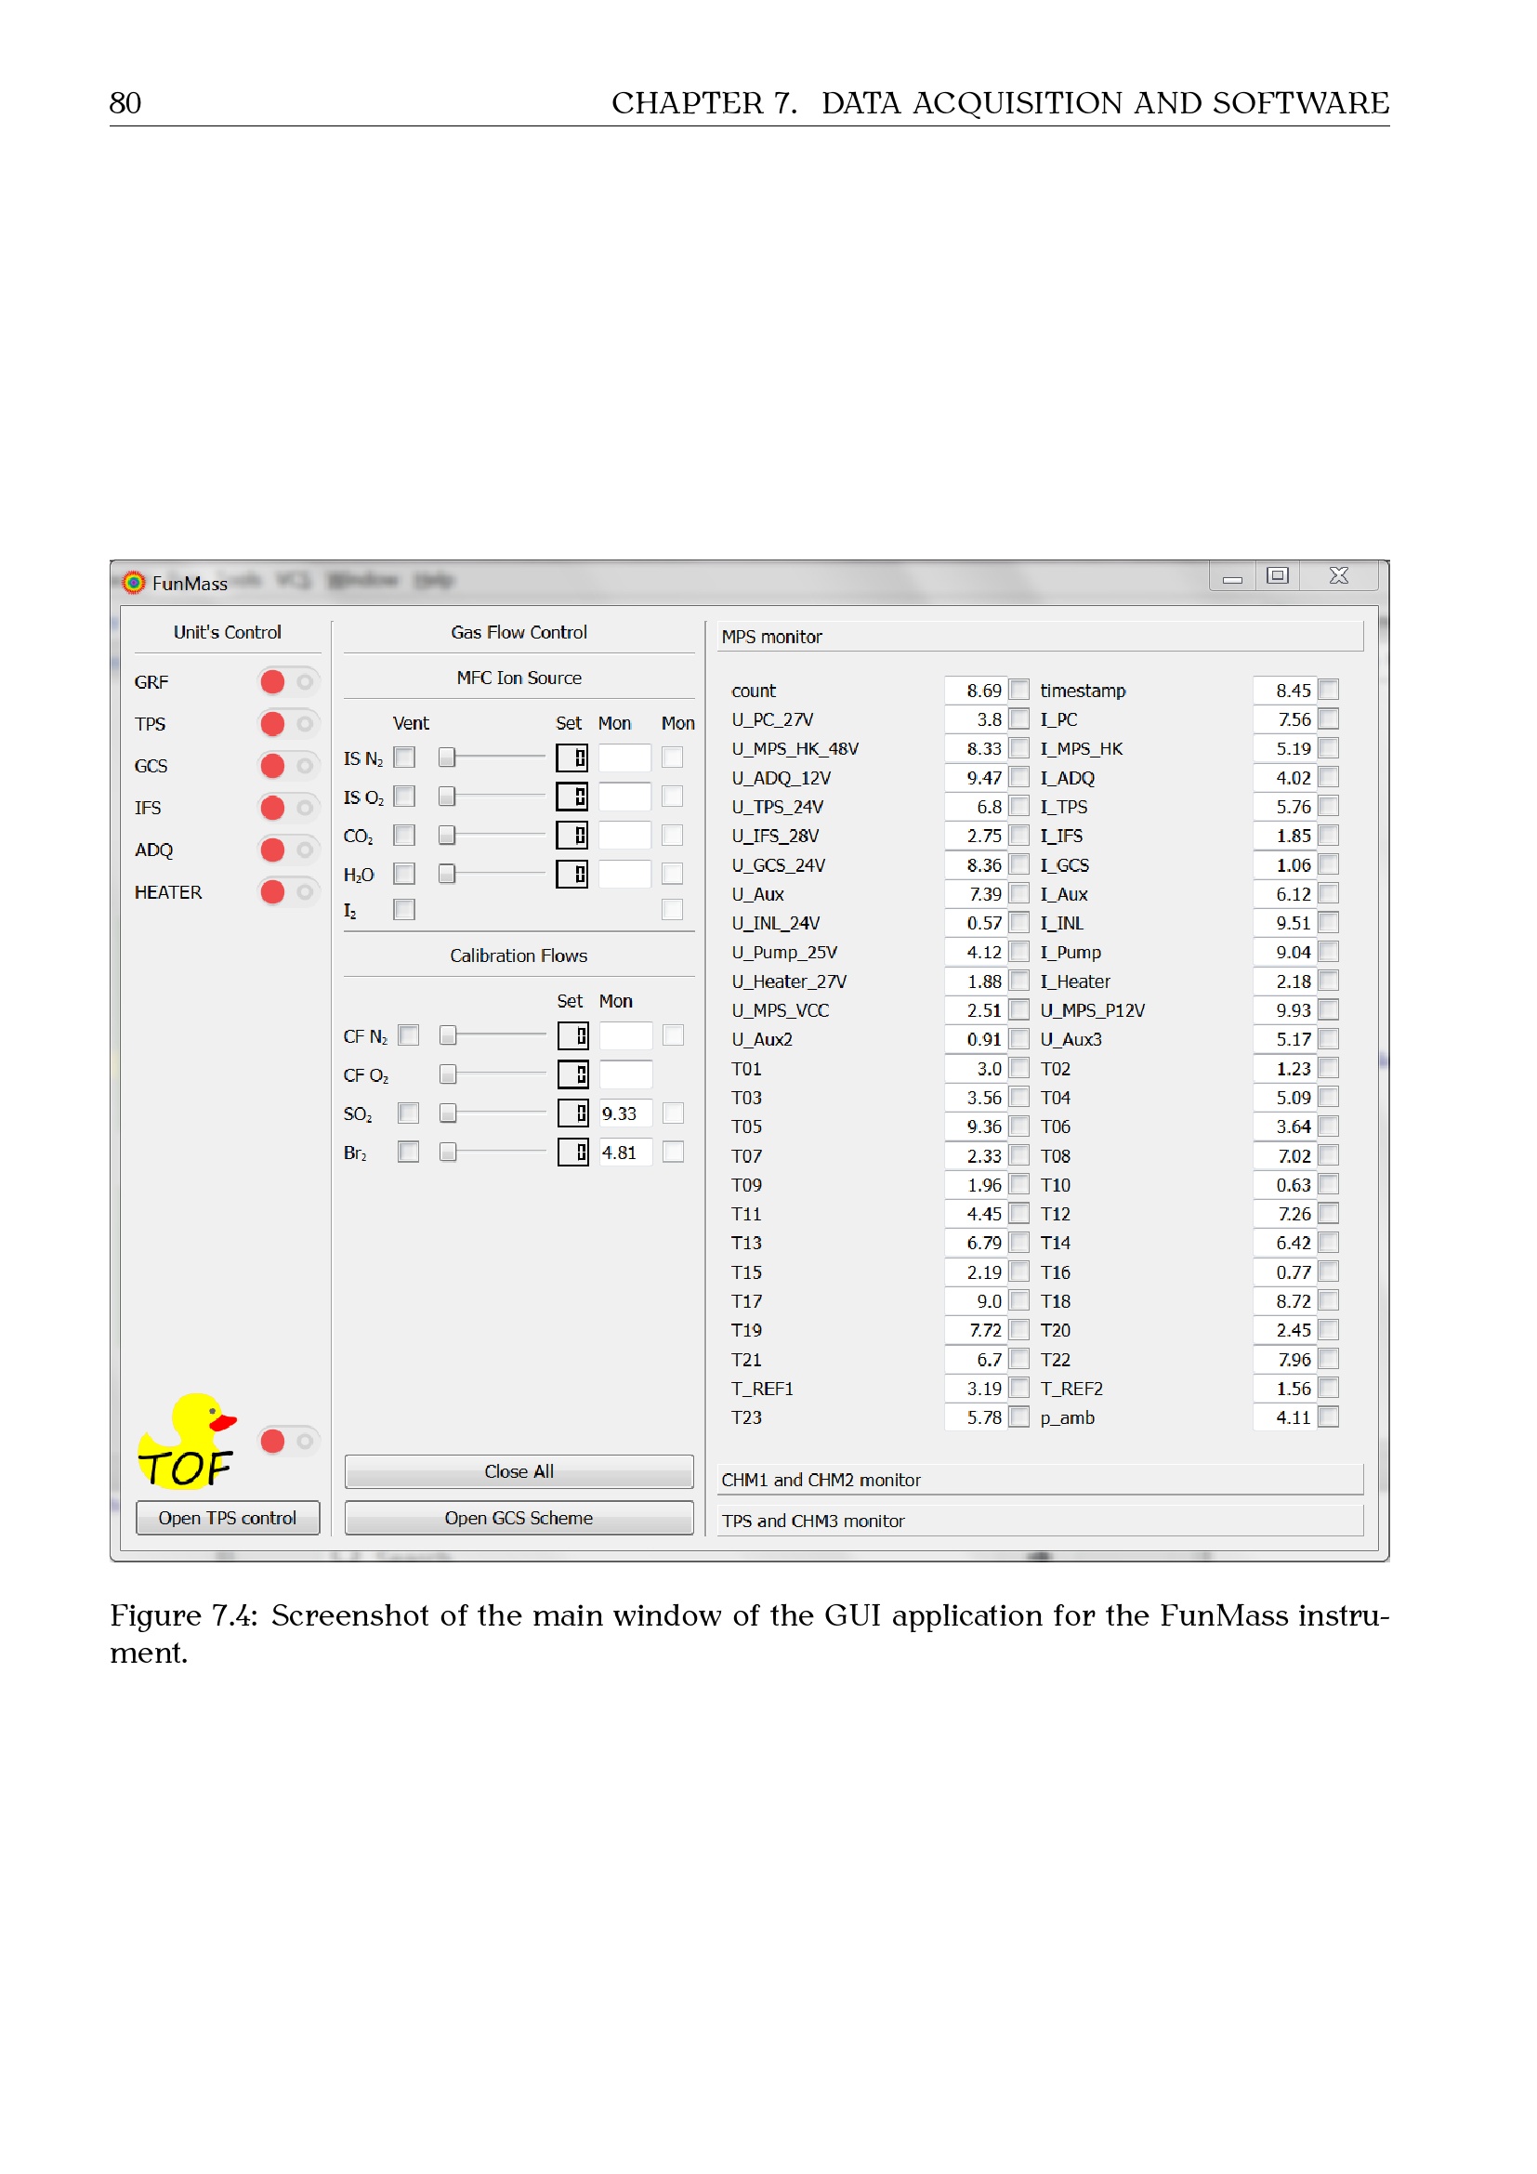Viewport: 1537px width, 2174px height.
Task: Toggle the HEATER unit switch
Action: coord(288,892)
